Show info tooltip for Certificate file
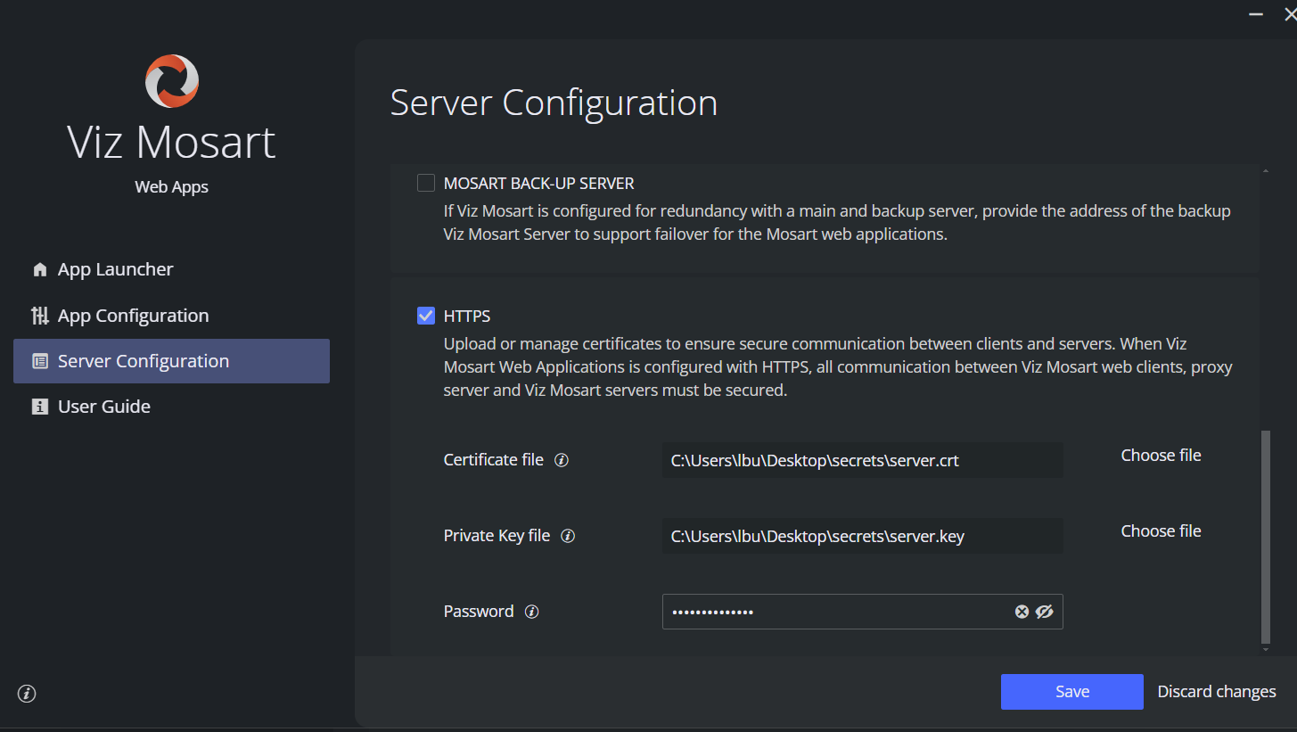1297x732 pixels. [x=562, y=460]
